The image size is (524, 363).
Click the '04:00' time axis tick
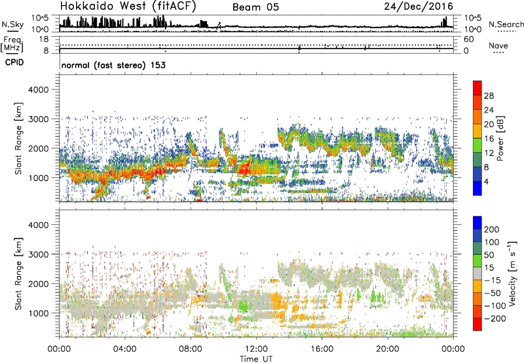coord(124,349)
